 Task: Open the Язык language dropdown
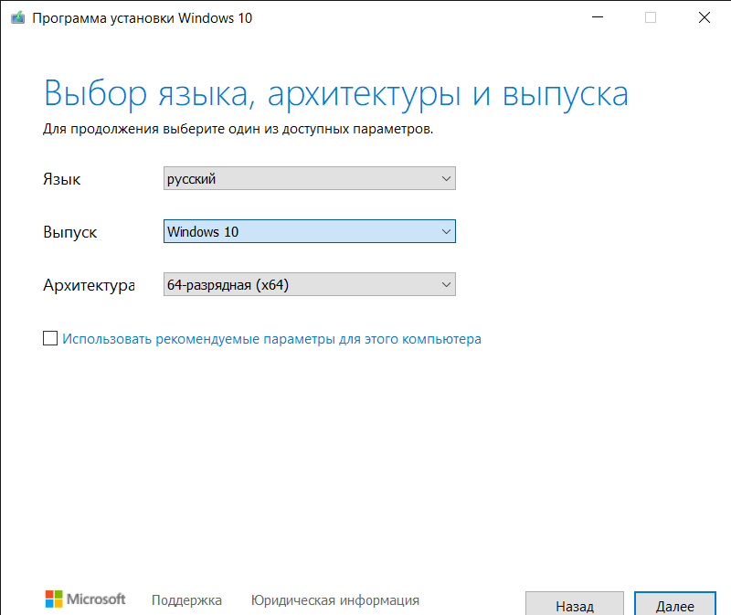310,178
